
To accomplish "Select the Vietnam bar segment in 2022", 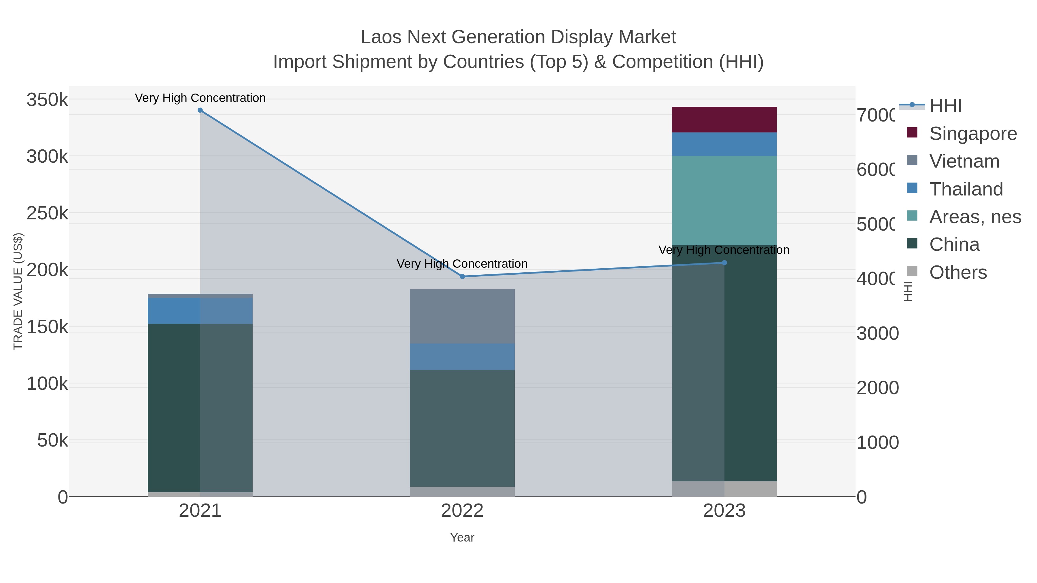I will [x=462, y=316].
